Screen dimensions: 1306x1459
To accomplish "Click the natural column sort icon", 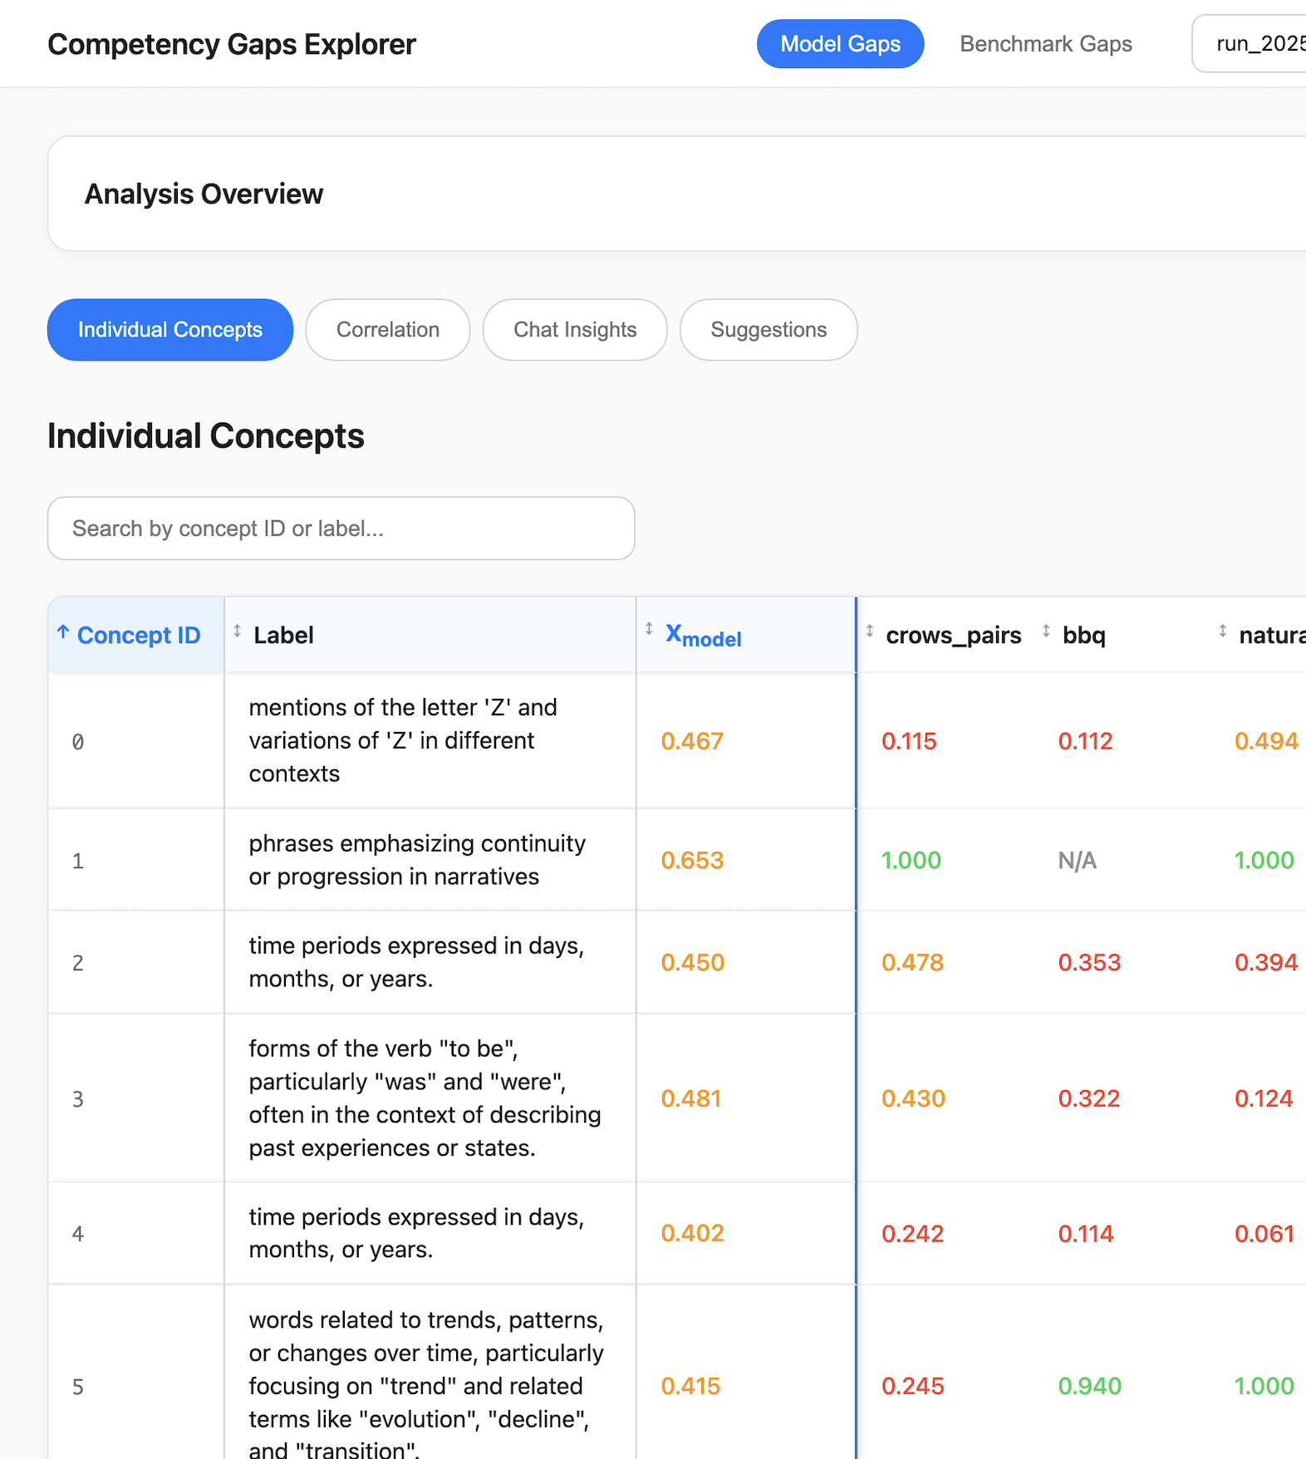I will 1223,631.
